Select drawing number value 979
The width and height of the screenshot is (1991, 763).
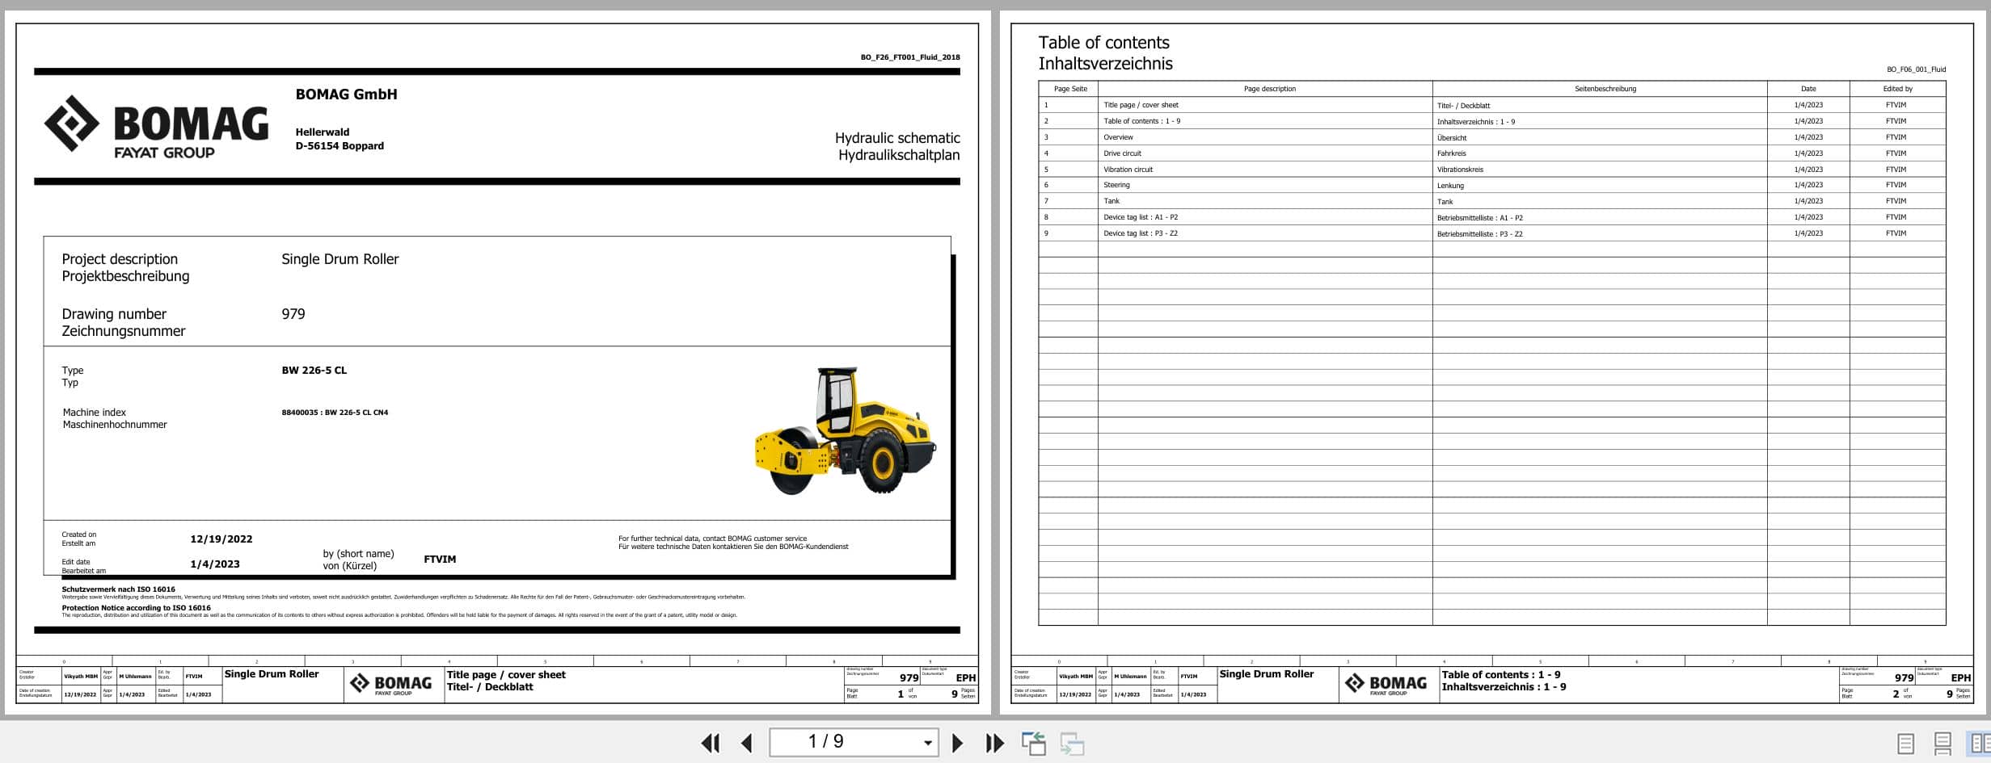293,314
